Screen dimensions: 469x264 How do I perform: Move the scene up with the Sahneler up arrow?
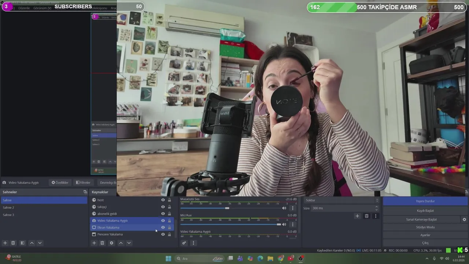tap(32, 243)
